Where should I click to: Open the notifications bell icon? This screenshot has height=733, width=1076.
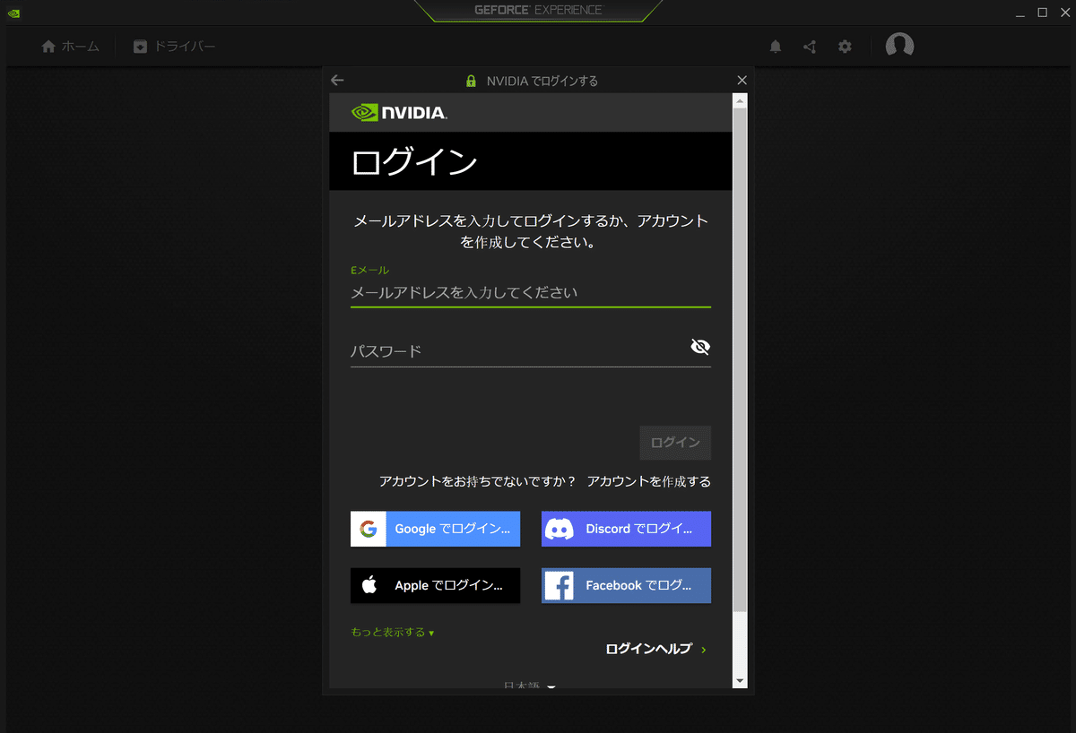click(776, 47)
